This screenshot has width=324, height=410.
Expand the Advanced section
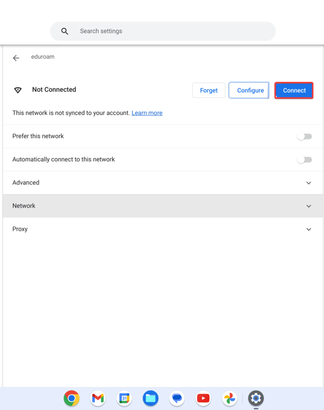tap(163, 183)
